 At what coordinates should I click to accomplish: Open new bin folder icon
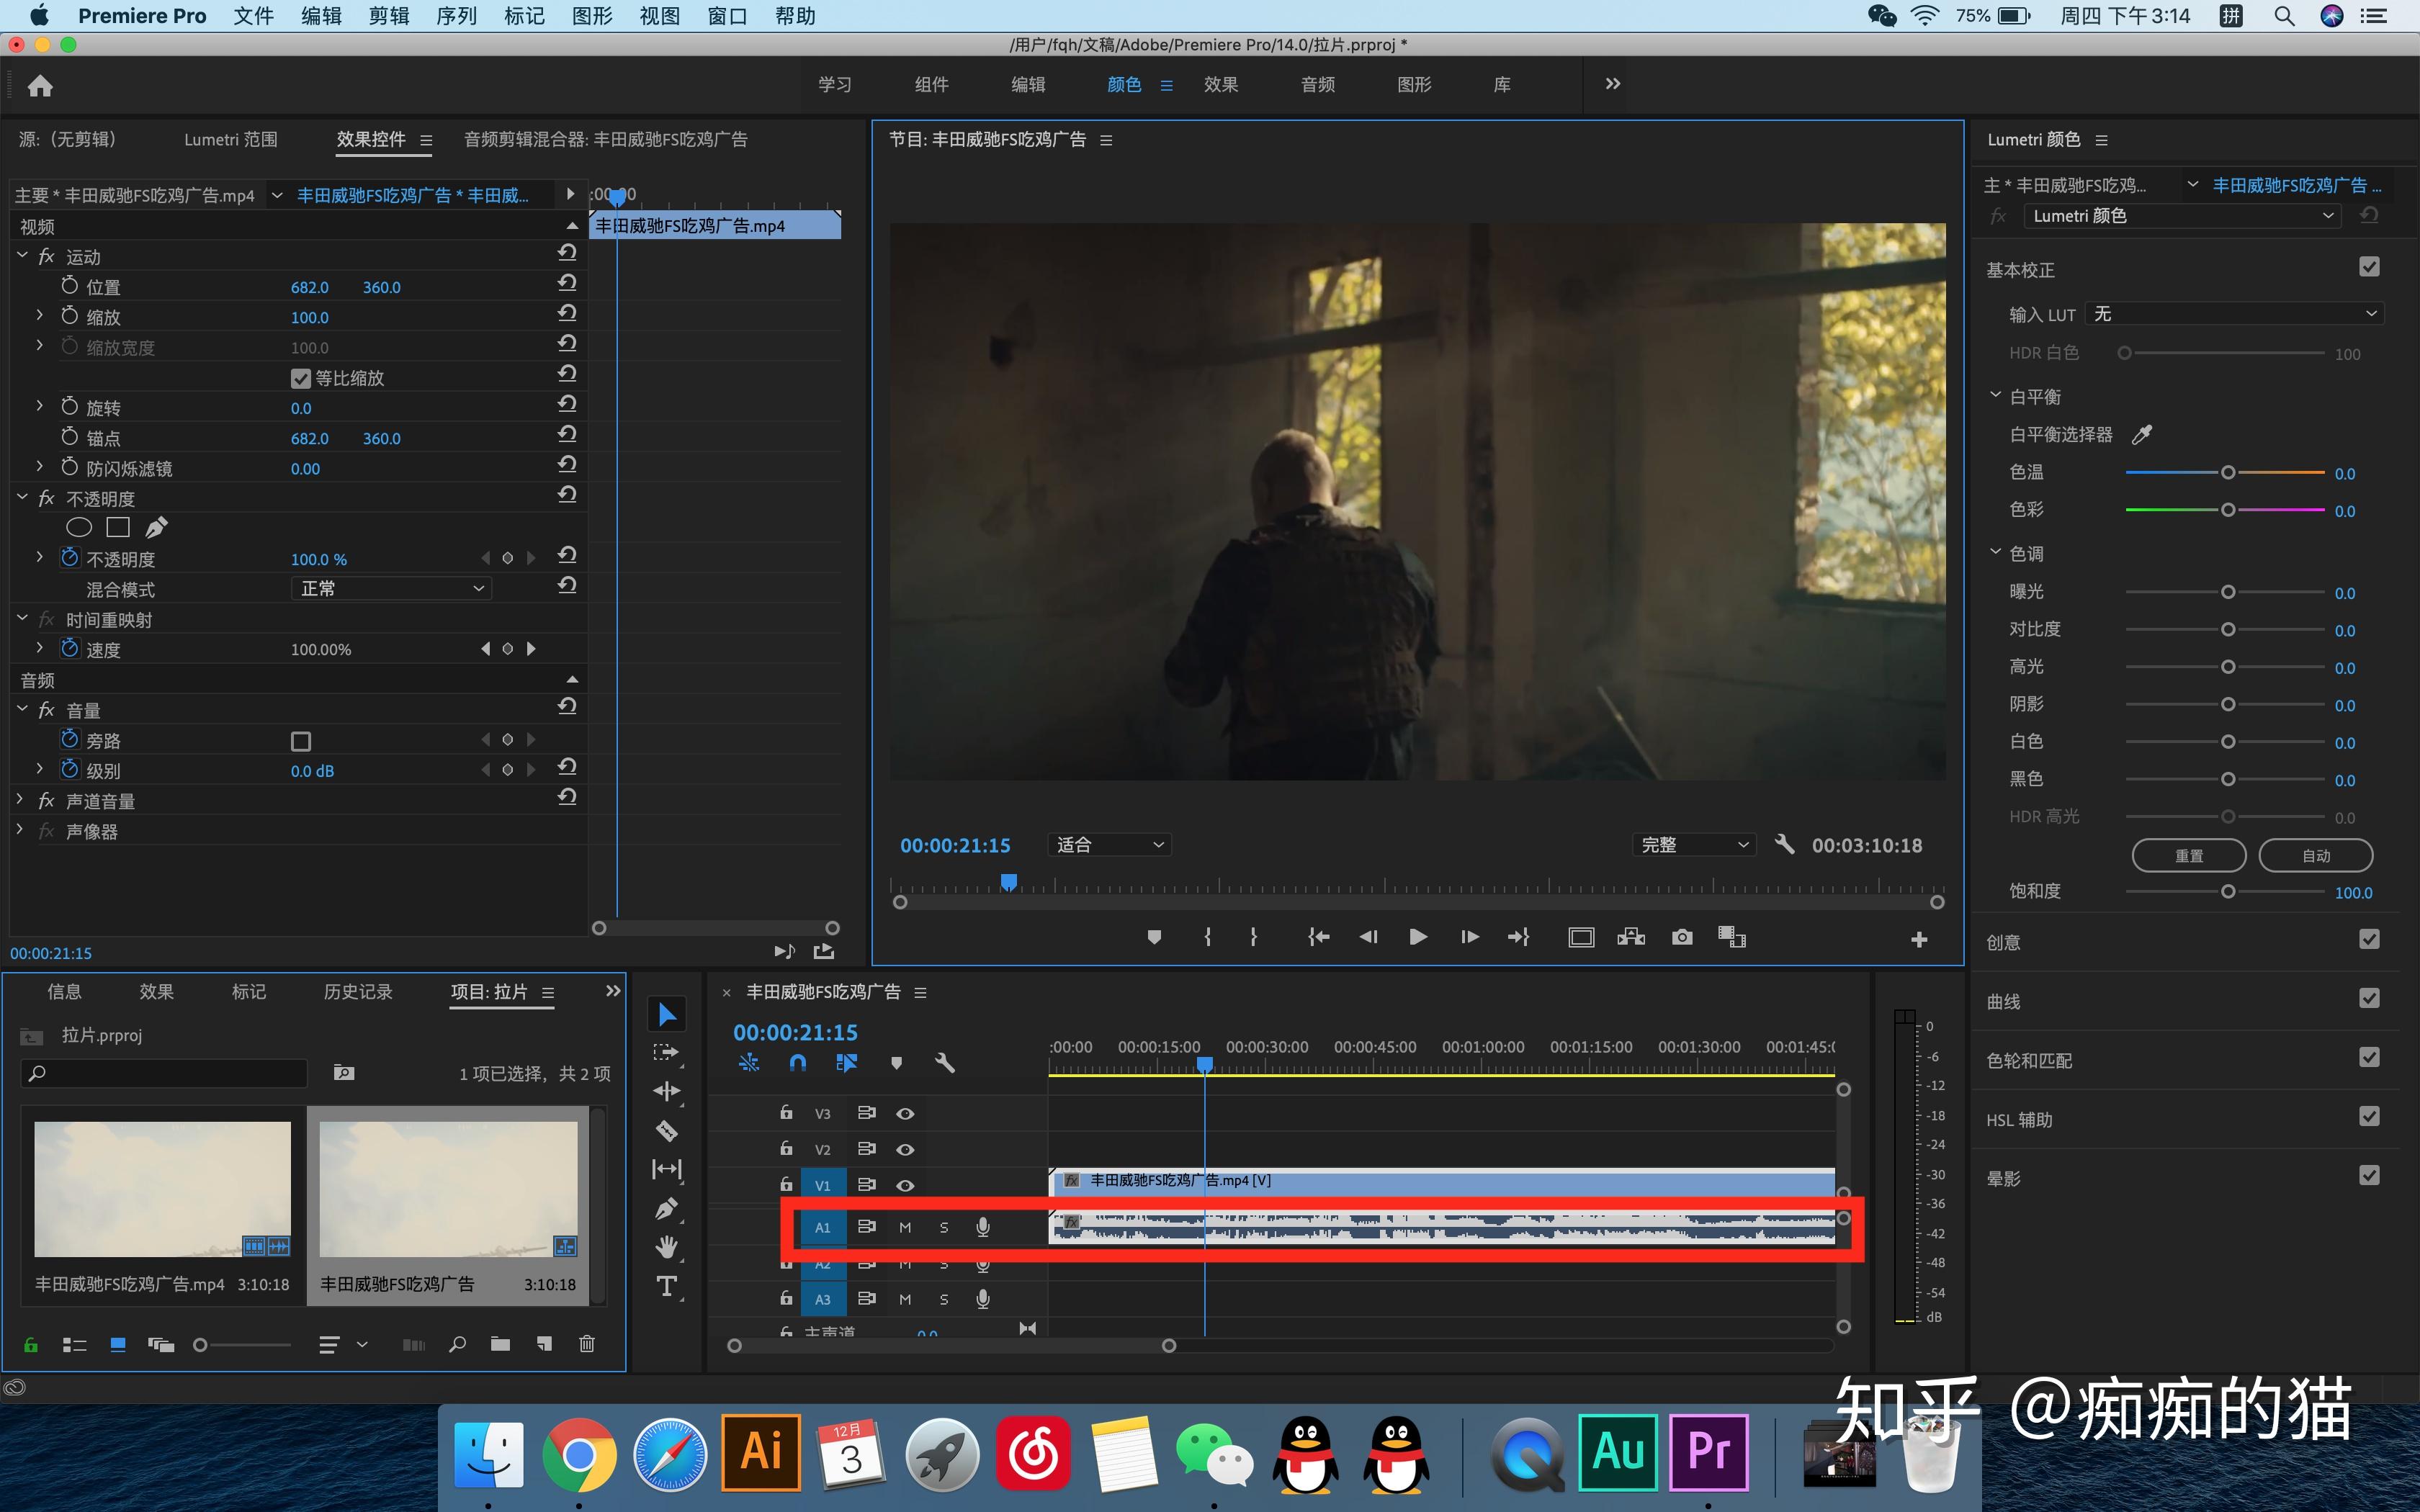[500, 1344]
